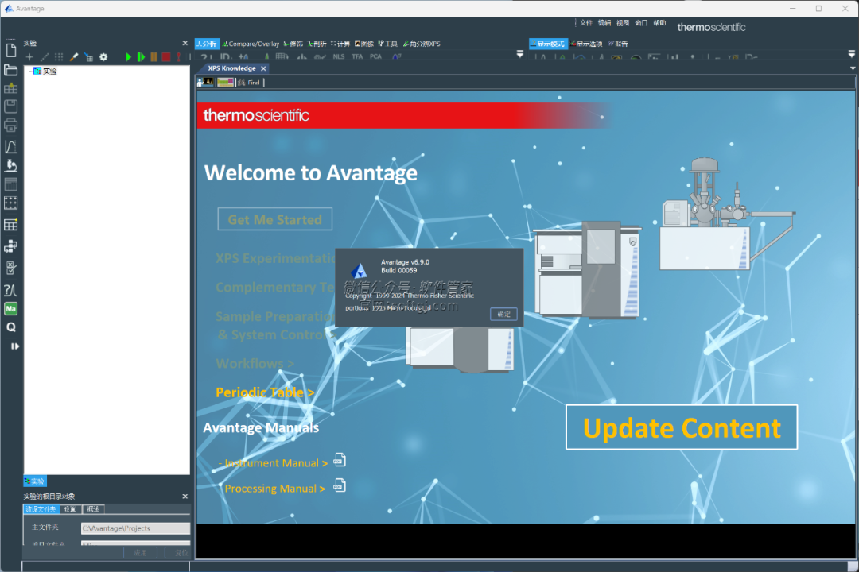The width and height of the screenshot is (859, 572).
Task: Click the red exclamation abort icon
Action: [x=179, y=57]
